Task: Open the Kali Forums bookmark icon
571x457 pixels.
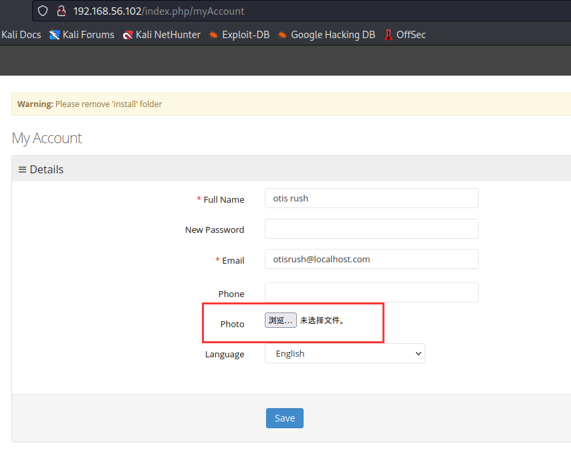Action: click(54, 35)
